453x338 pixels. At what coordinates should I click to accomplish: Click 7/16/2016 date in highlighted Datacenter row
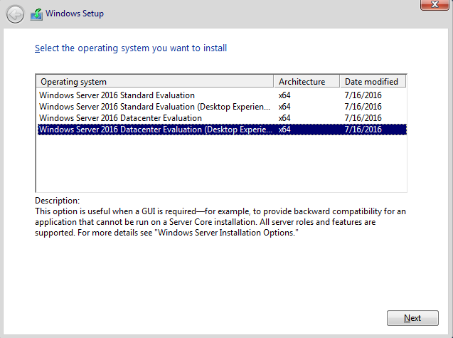(x=363, y=130)
